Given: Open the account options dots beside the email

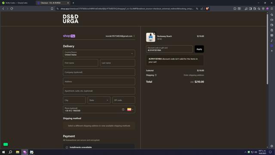Looking at the screenshot, I should 134,36.
